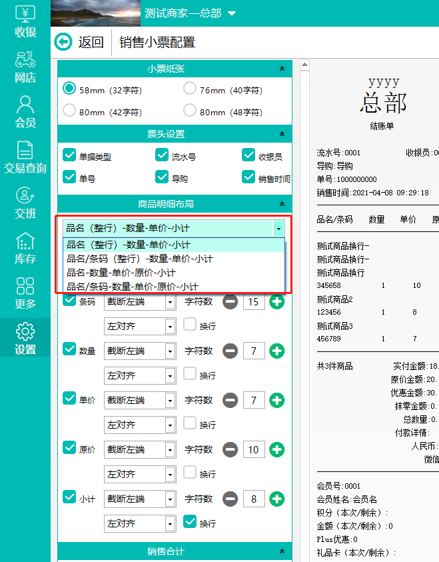Decrease 小计 character count with minus

230,499
